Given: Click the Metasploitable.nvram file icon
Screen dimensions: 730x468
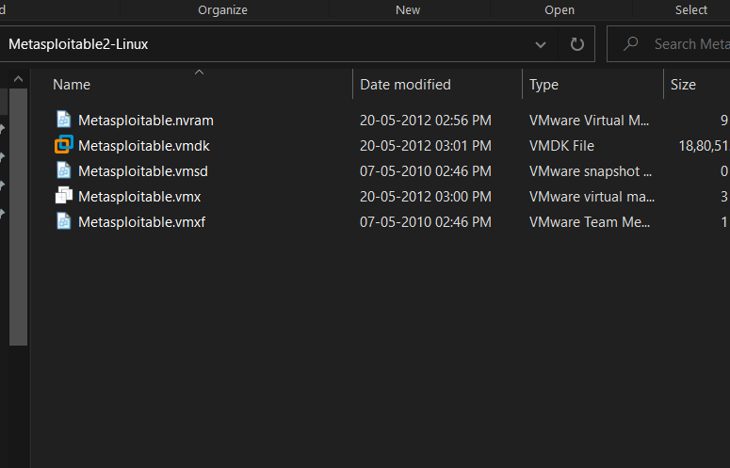Looking at the screenshot, I should click(x=64, y=120).
